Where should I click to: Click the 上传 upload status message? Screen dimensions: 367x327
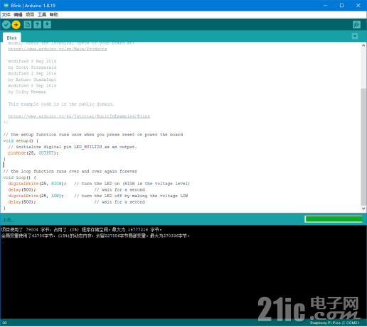[x=9, y=220]
